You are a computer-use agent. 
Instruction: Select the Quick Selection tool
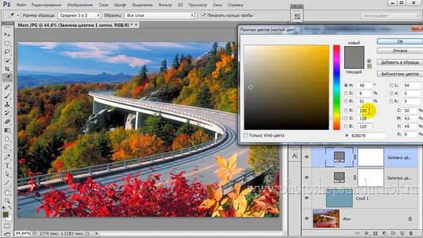pos(7,60)
